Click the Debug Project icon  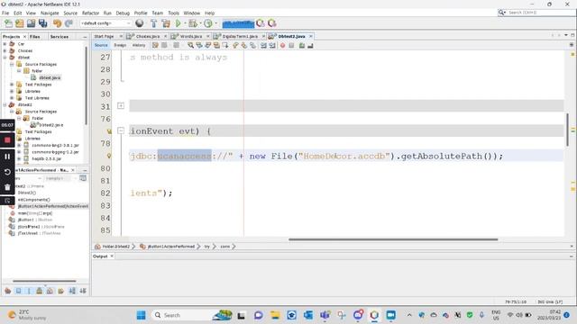[x=192, y=23]
